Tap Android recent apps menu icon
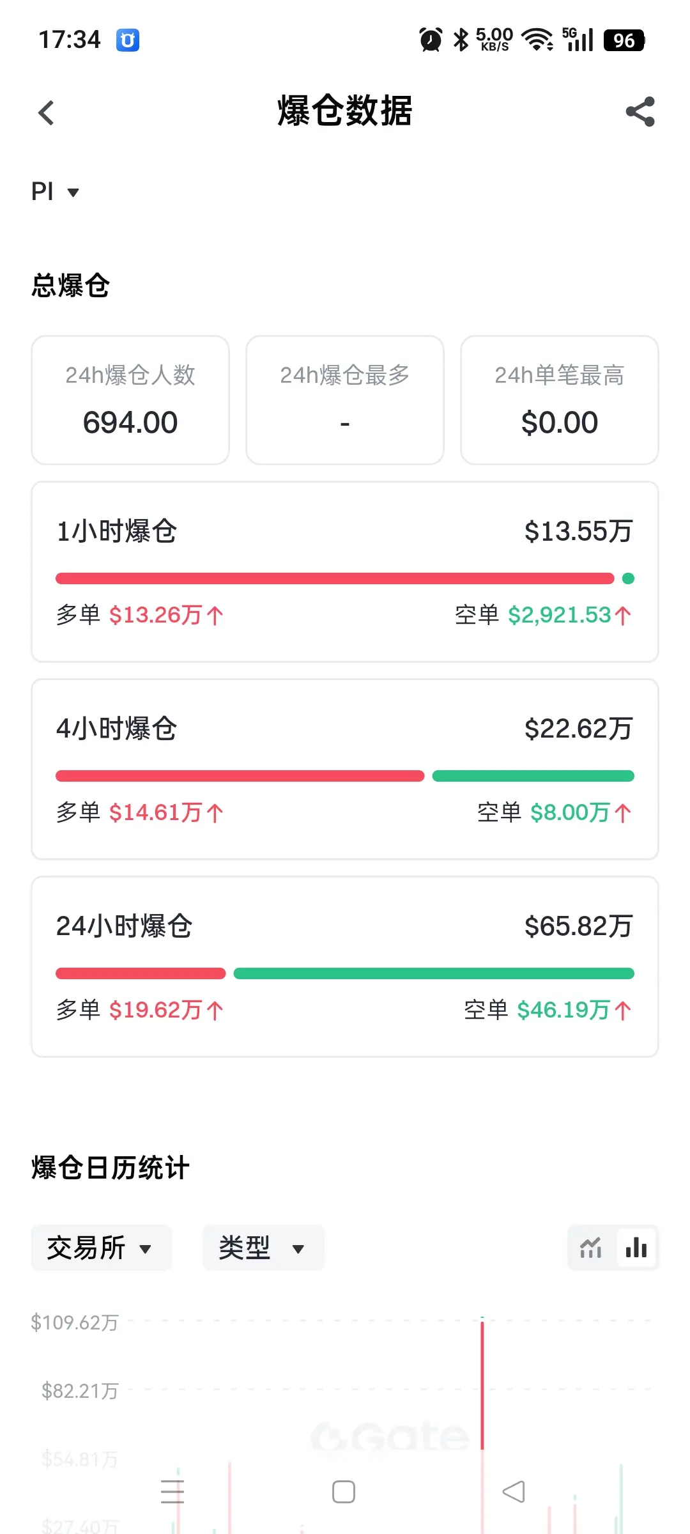Viewport: 690px width, 1534px height. (172, 1492)
